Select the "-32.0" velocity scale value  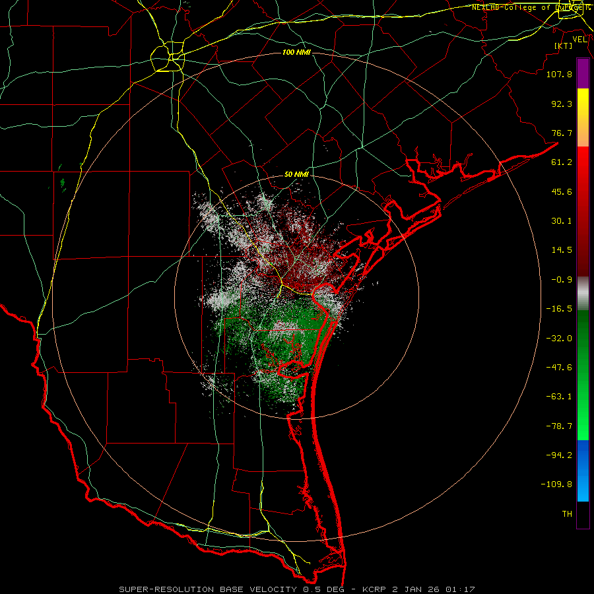(x=559, y=339)
